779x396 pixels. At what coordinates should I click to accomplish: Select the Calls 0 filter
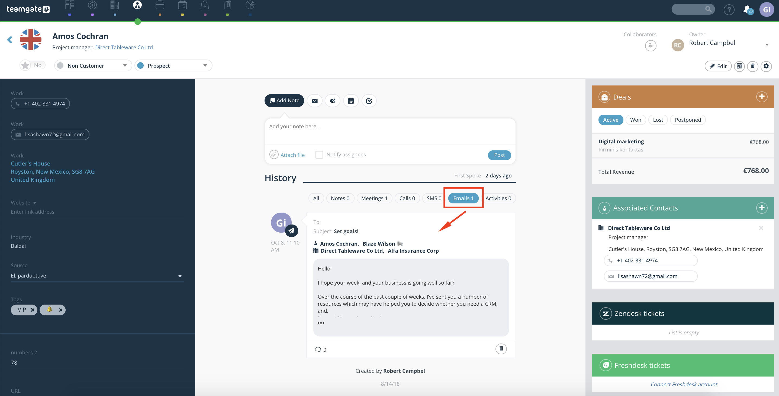[407, 198]
